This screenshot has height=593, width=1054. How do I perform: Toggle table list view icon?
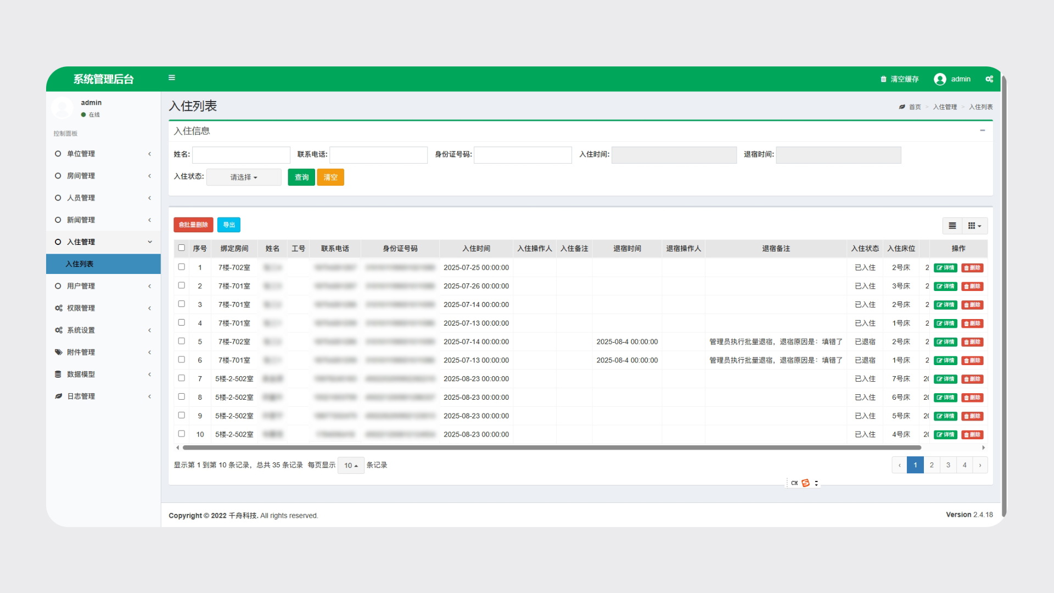[x=952, y=226]
